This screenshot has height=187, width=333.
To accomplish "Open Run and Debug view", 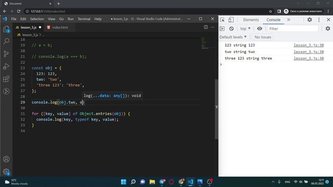I will [x=6, y=66].
